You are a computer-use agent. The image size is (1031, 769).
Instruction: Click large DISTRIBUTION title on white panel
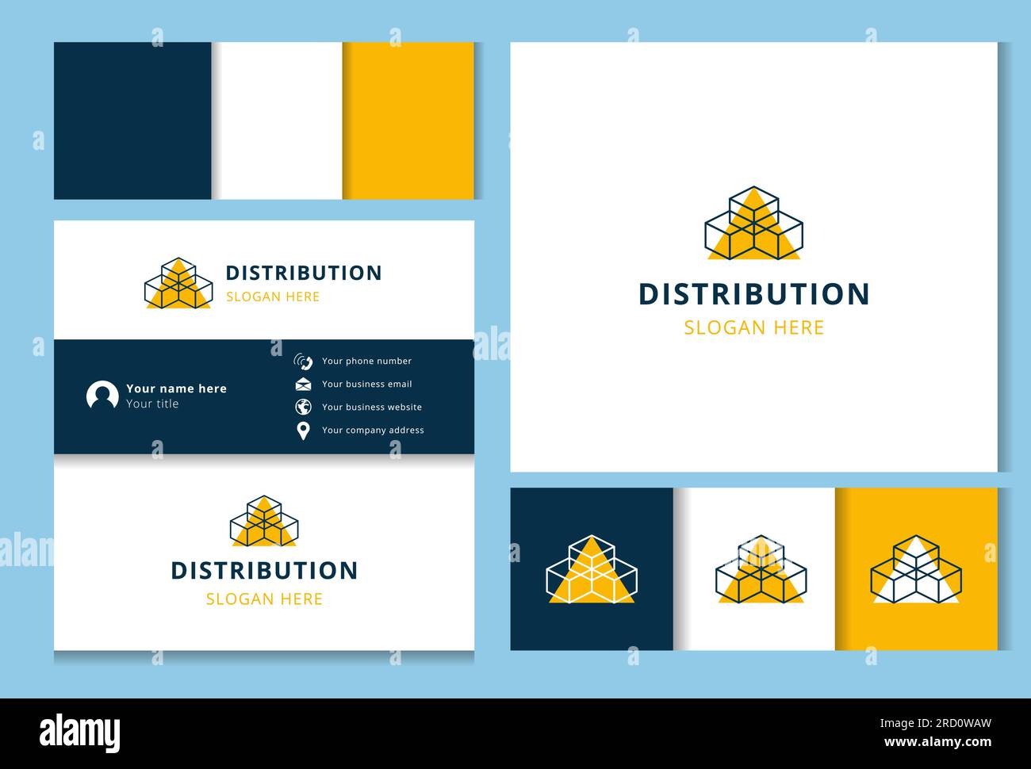(x=754, y=294)
